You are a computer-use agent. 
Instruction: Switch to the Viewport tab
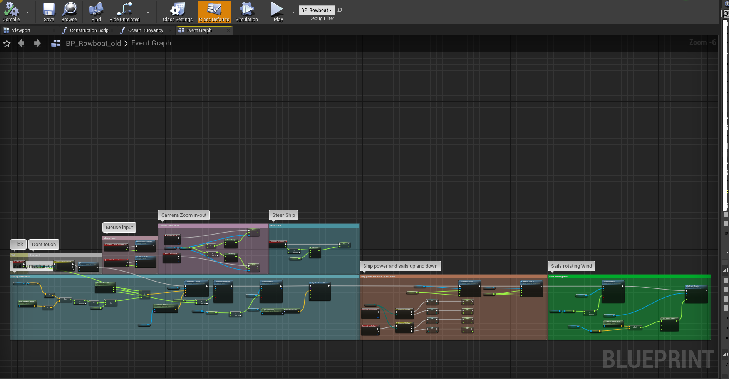pyautogui.click(x=21, y=30)
